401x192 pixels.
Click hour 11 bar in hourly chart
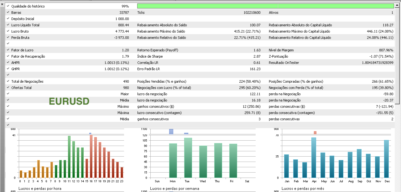coord(69,157)
